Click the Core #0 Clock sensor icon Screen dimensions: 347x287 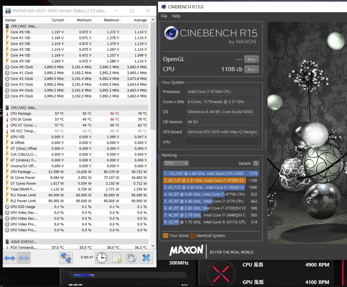[x=7, y=67]
